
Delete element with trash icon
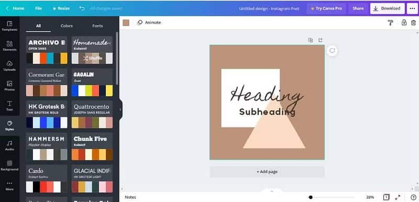tap(413, 23)
